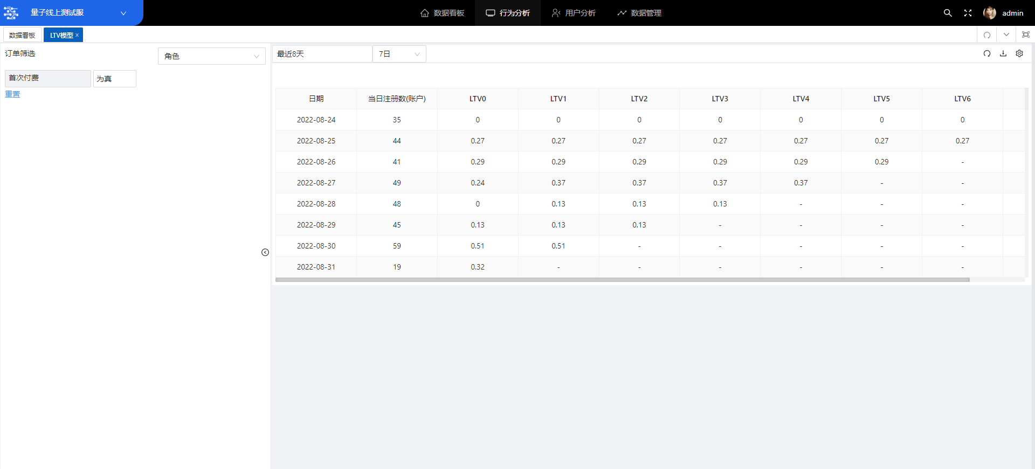Click the LTV6 column header

963,99
